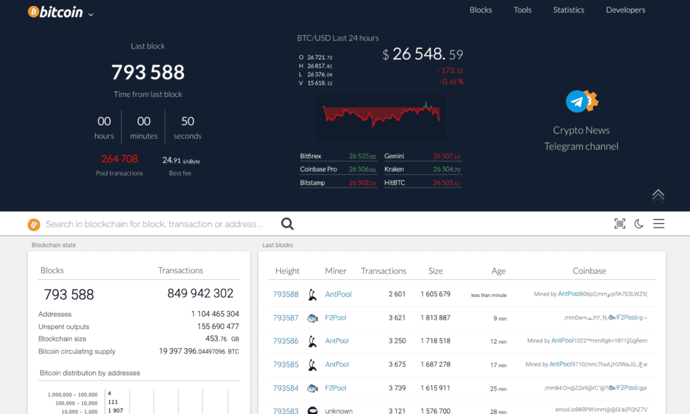The width and height of the screenshot is (690, 414).
Task: Open the hamburger menu icon
Action: 658,224
